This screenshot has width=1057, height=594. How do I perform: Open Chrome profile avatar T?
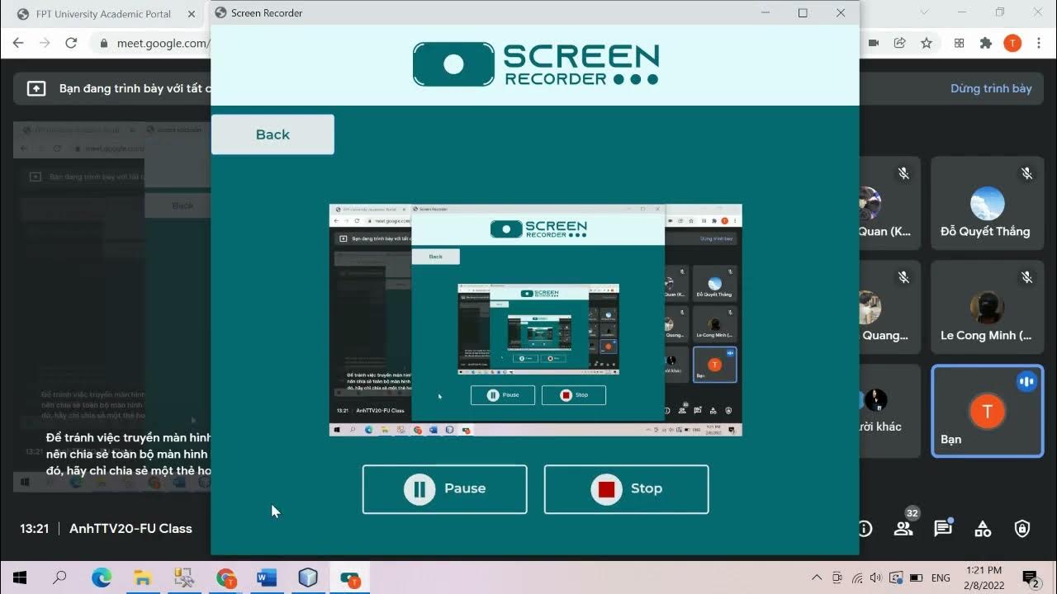point(1012,43)
